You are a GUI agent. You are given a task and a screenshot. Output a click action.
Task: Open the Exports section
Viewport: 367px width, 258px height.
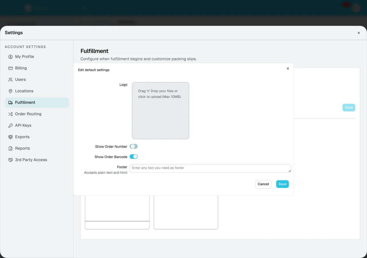tap(37, 137)
